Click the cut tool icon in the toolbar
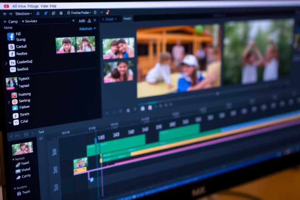This screenshot has width=300, height=200. tap(46, 13)
